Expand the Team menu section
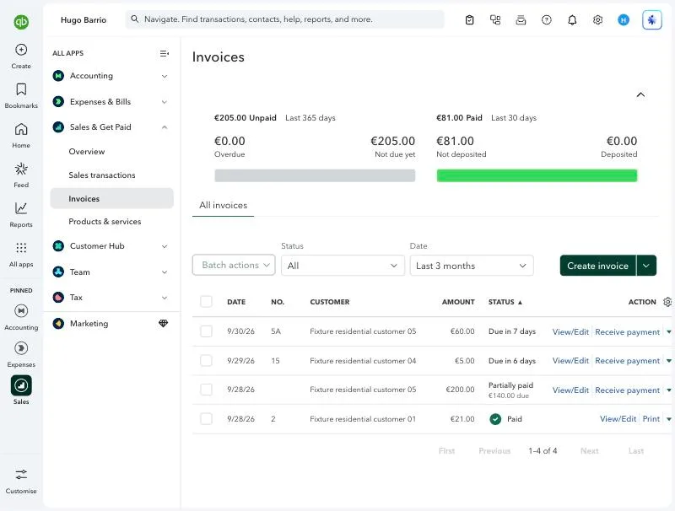This screenshot has height=511, width=675. coord(165,272)
